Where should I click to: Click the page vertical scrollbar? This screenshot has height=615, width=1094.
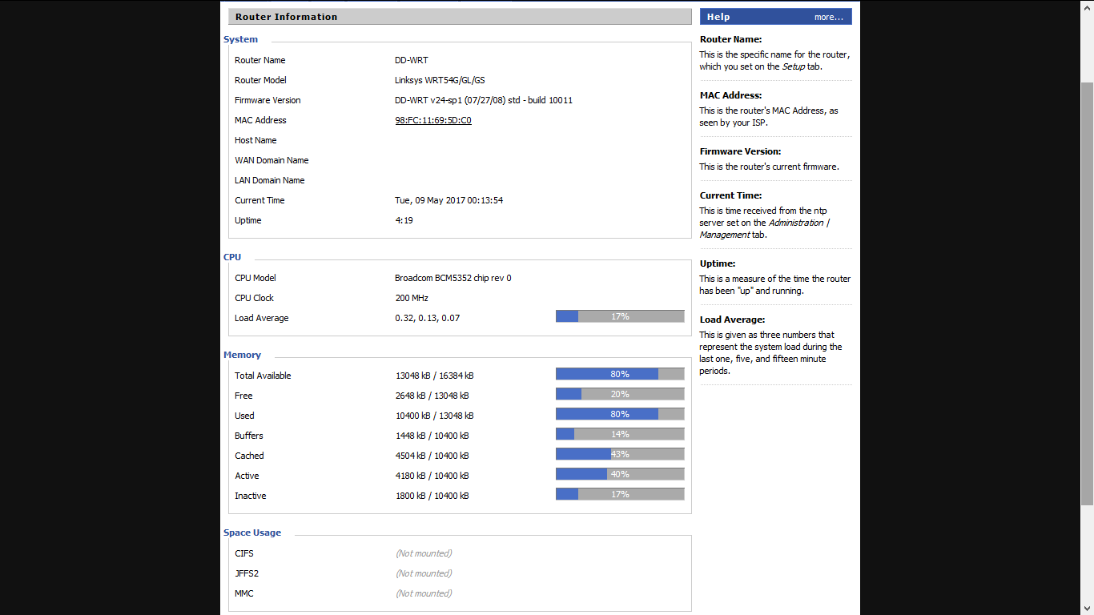click(x=1087, y=293)
